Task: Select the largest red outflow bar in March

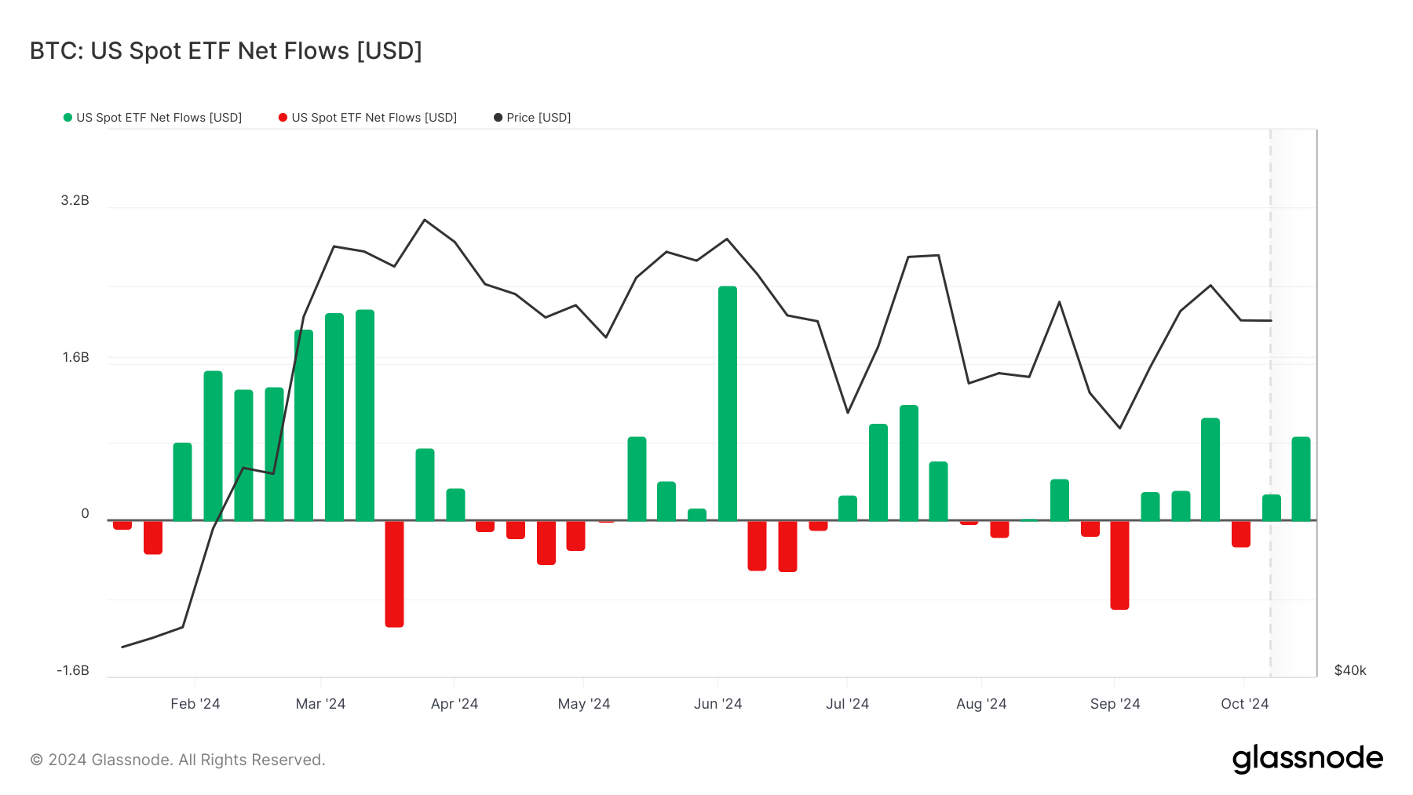Action: click(394, 574)
